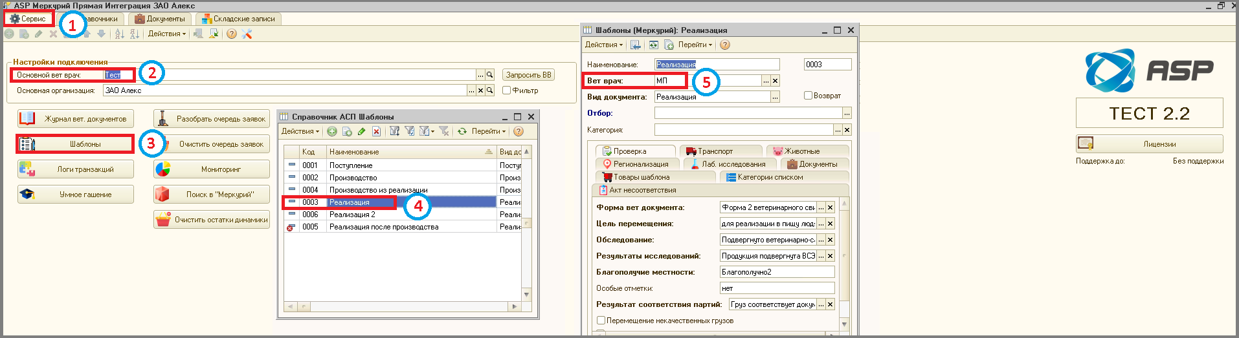Viewport: 1239px width, 338px height.
Task: Clear Форма вет документа value
Action: pos(830,207)
